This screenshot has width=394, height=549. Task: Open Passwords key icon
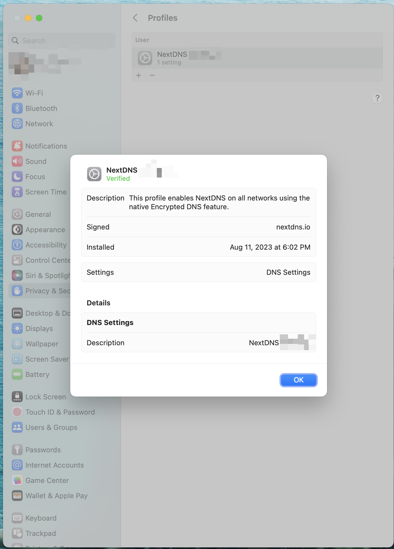(x=17, y=450)
